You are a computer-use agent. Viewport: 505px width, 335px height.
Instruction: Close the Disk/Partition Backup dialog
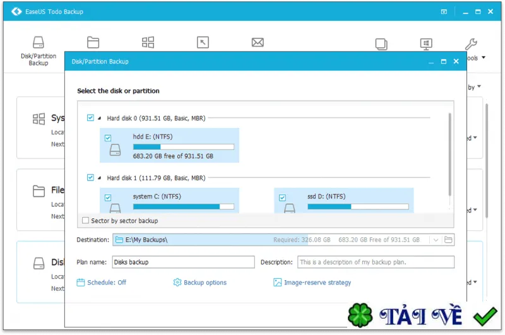456,61
